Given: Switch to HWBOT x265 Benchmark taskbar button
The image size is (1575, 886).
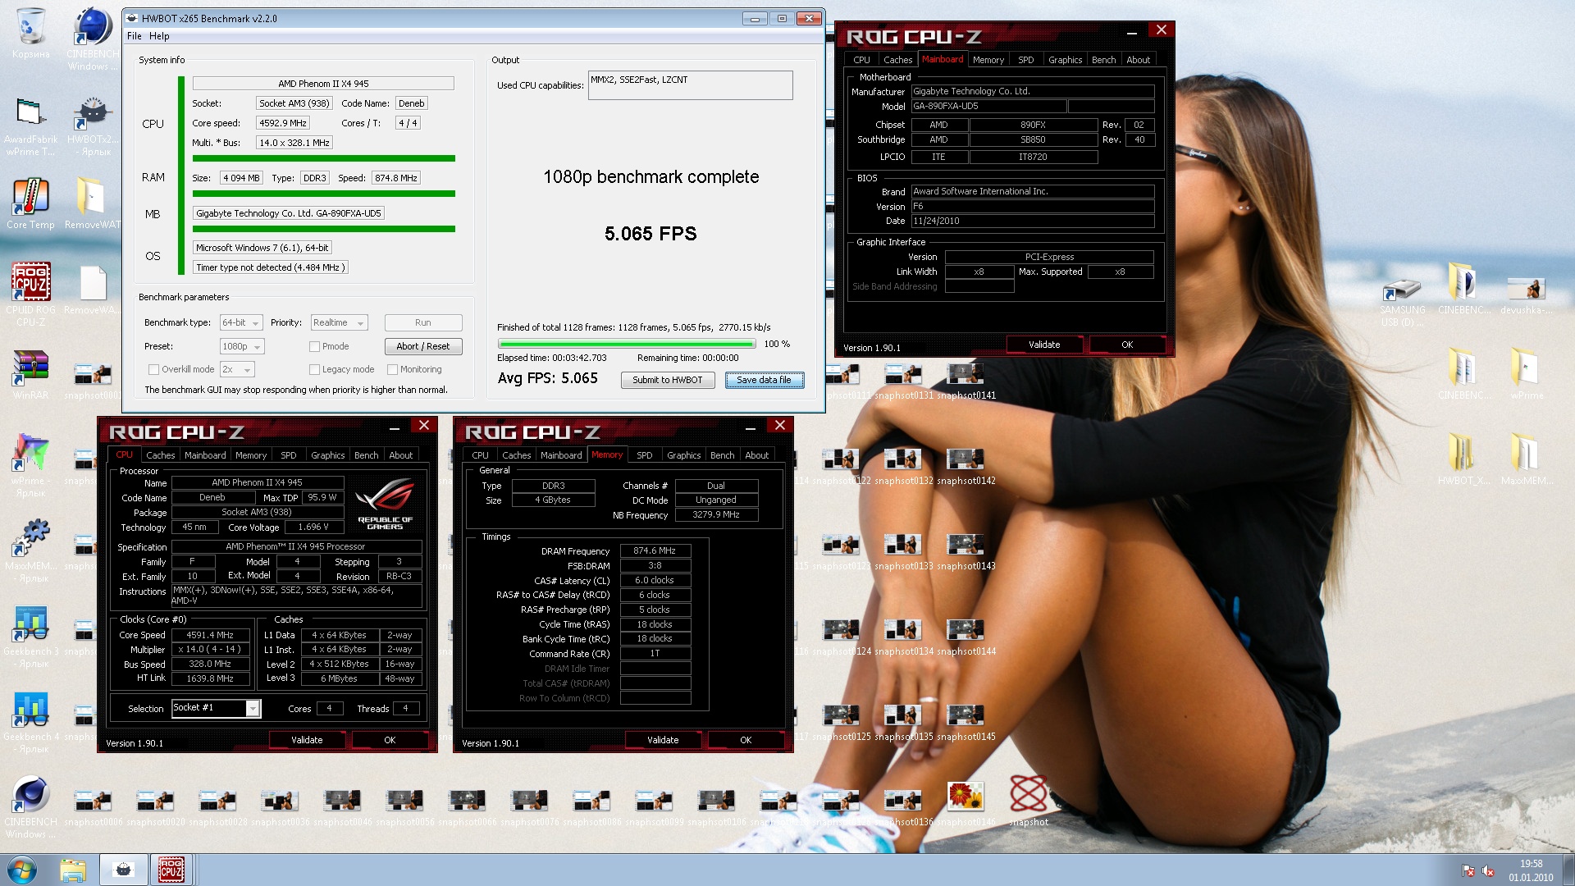Looking at the screenshot, I should tap(124, 870).
